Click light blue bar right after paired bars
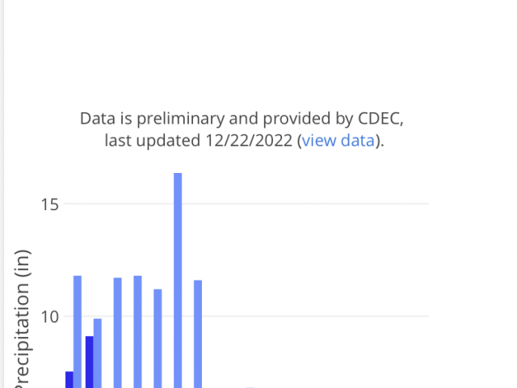The width and height of the screenshot is (517, 388). point(118,332)
